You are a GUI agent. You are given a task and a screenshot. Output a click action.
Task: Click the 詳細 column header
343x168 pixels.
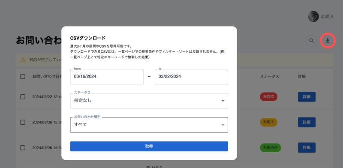(302, 77)
